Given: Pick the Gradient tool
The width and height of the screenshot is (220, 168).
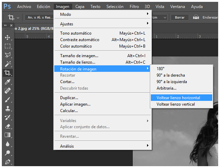Looking at the screenshot, I should [7, 135].
